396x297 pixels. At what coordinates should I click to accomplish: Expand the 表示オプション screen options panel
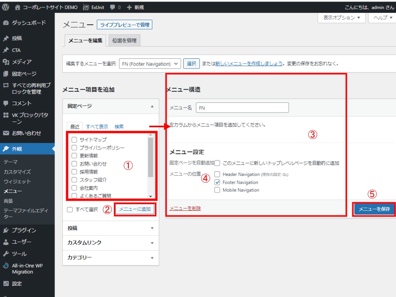[x=341, y=18]
